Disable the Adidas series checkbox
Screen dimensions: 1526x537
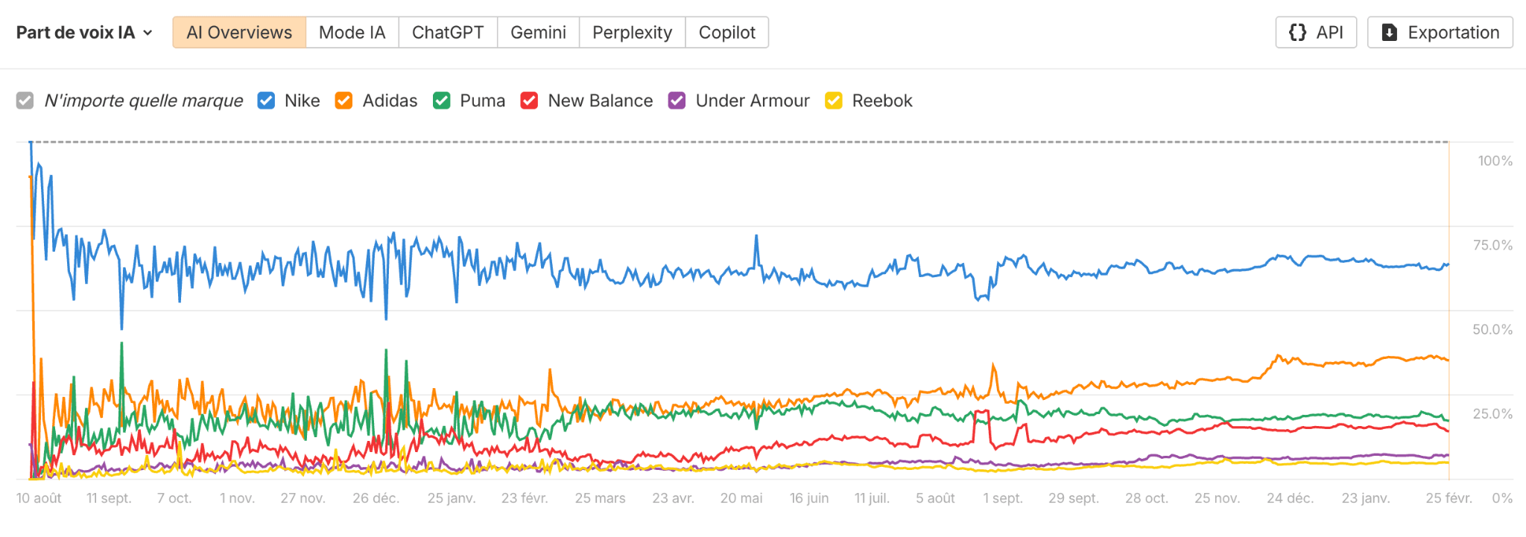pyautogui.click(x=343, y=101)
